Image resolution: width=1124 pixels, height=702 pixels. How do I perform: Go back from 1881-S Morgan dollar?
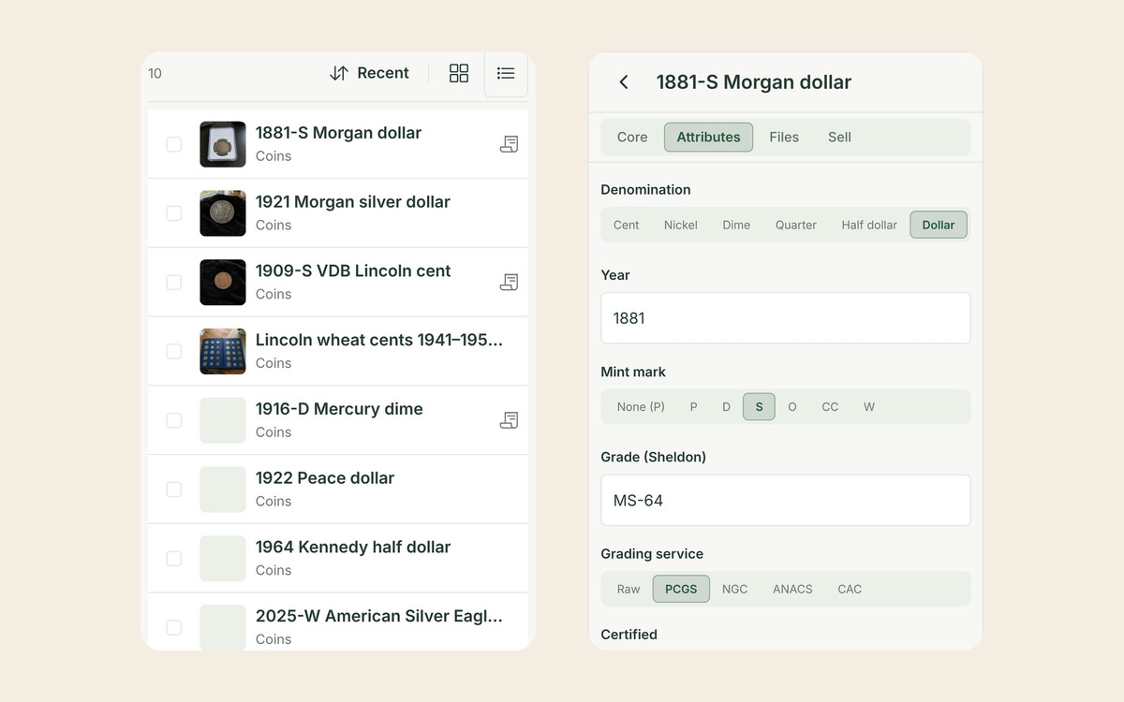624,82
